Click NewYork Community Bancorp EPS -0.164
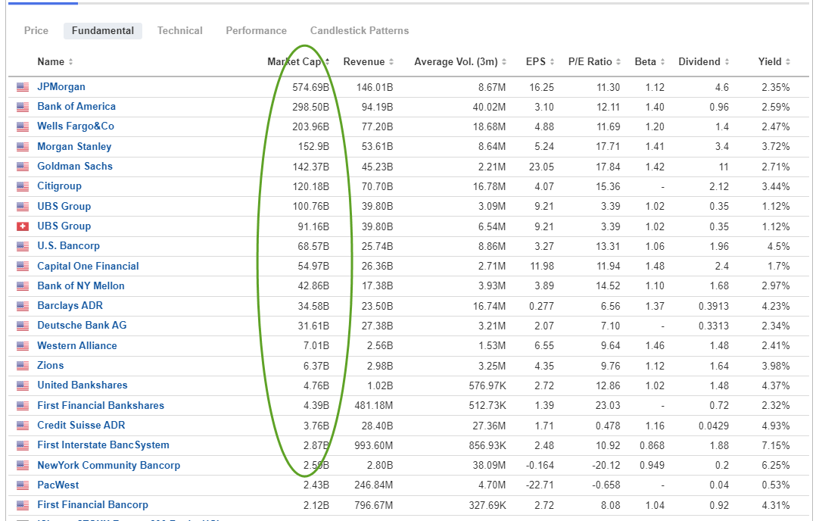 pyautogui.click(x=540, y=465)
